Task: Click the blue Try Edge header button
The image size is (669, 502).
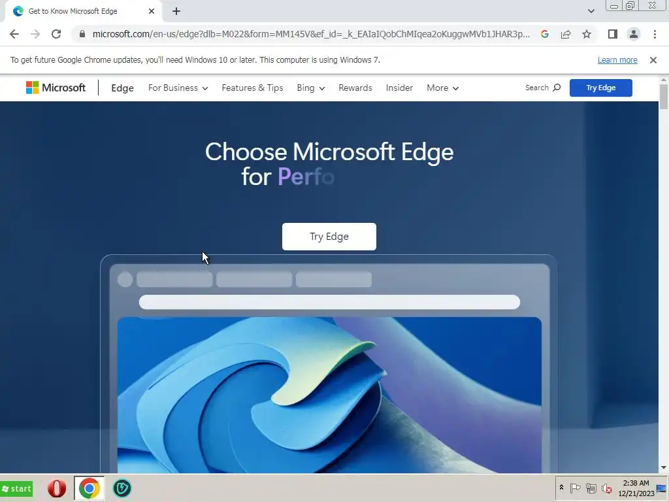Action: pos(601,88)
